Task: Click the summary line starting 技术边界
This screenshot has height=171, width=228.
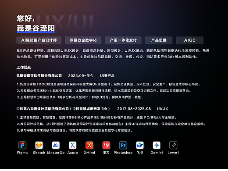Action: [107, 57]
